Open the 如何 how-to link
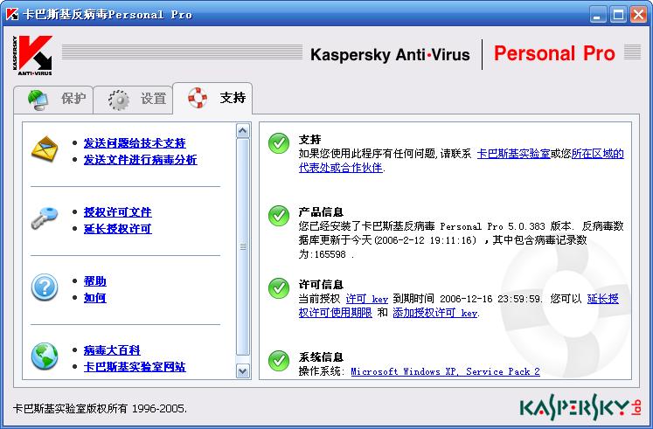The height and width of the screenshot is (429, 653). pos(95,298)
